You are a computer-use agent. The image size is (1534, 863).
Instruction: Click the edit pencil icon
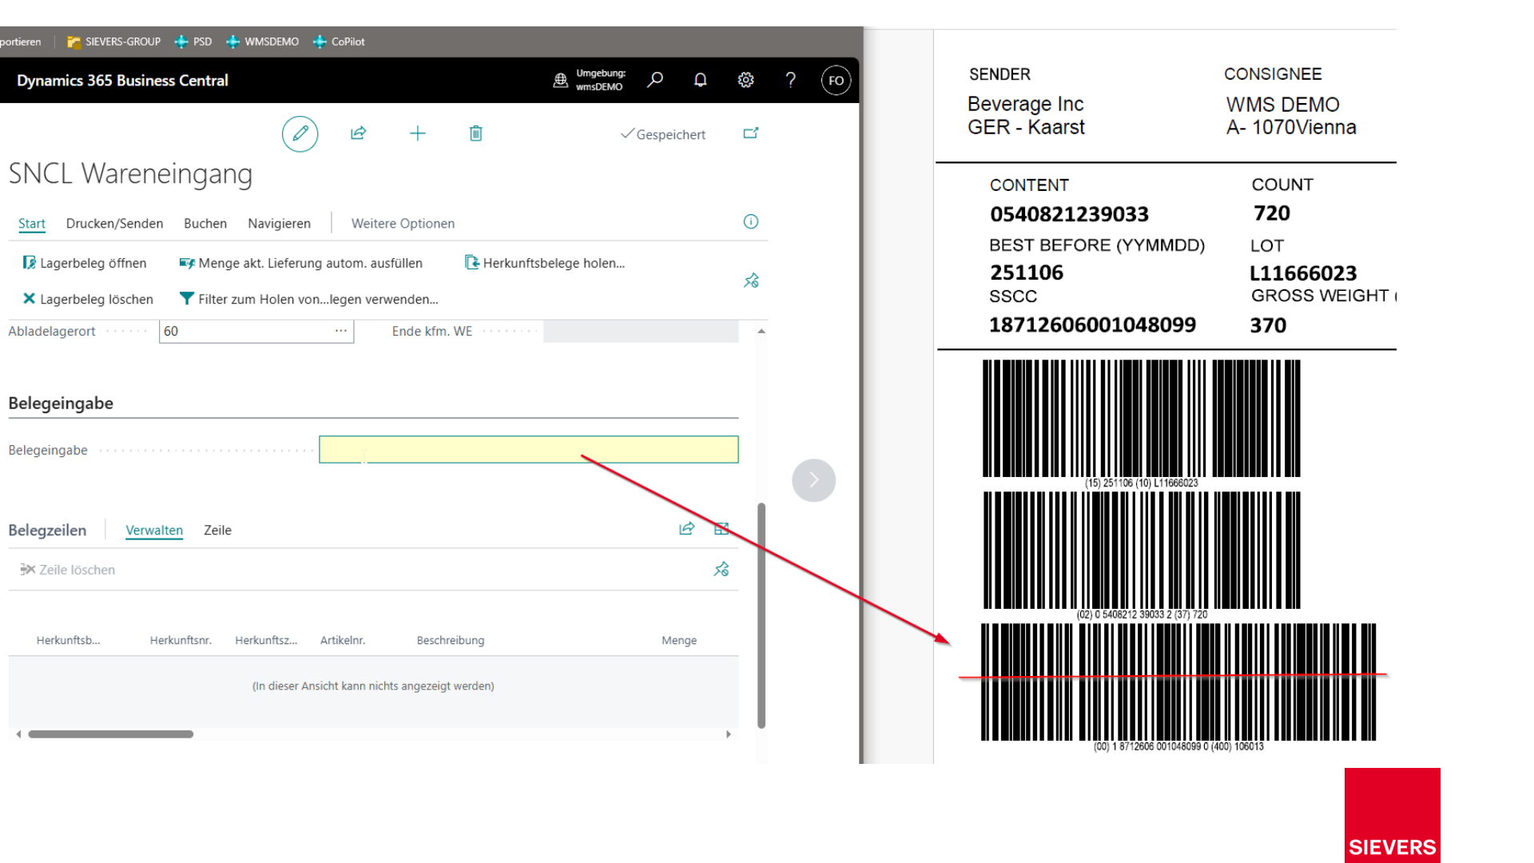pyautogui.click(x=300, y=133)
